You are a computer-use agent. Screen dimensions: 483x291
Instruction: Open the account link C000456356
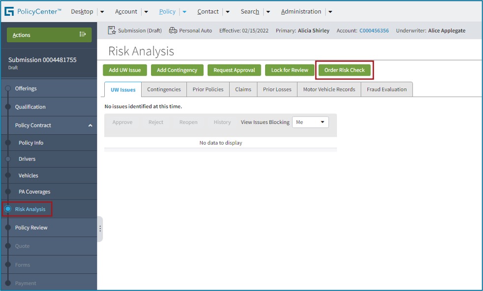(375, 30)
